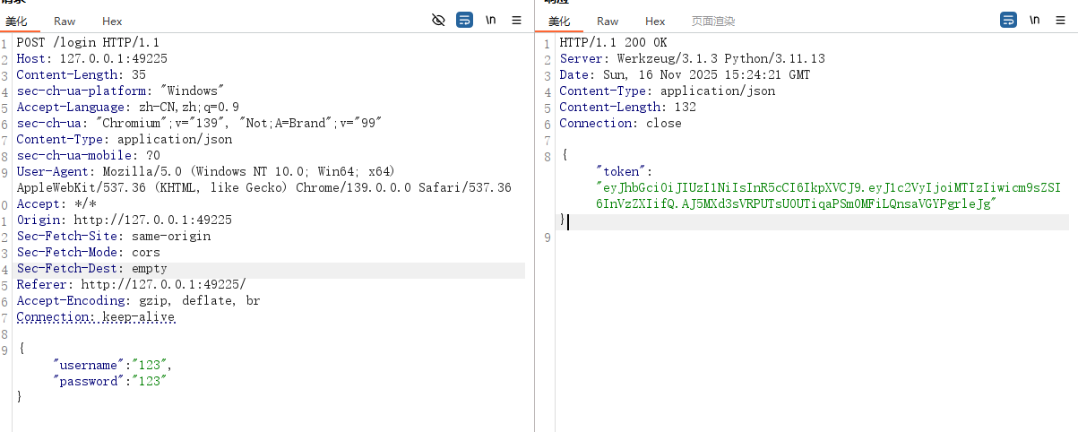The height and width of the screenshot is (432, 1078).
Task: Switch to the response 页面渲染 tab
Action: pyautogui.click(x=712, y=21)
